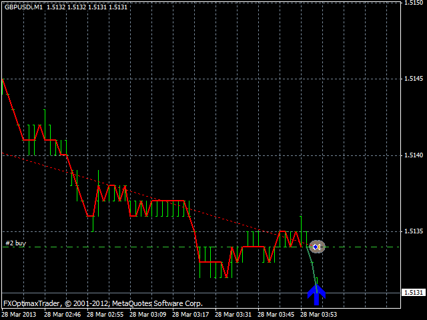Click the trade entry marker icon on order line

tap(317, 247)
